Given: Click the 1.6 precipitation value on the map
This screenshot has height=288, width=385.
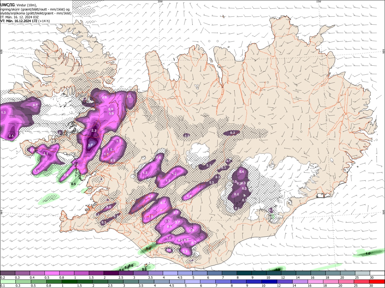Looking at the screenshot, I should pyautogui.click(x=110, y=149).
